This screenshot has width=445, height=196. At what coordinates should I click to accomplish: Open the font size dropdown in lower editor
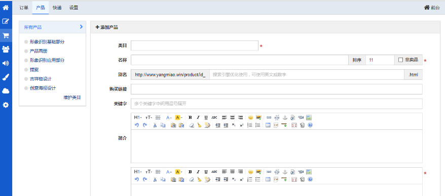click(x=149, y=172)
